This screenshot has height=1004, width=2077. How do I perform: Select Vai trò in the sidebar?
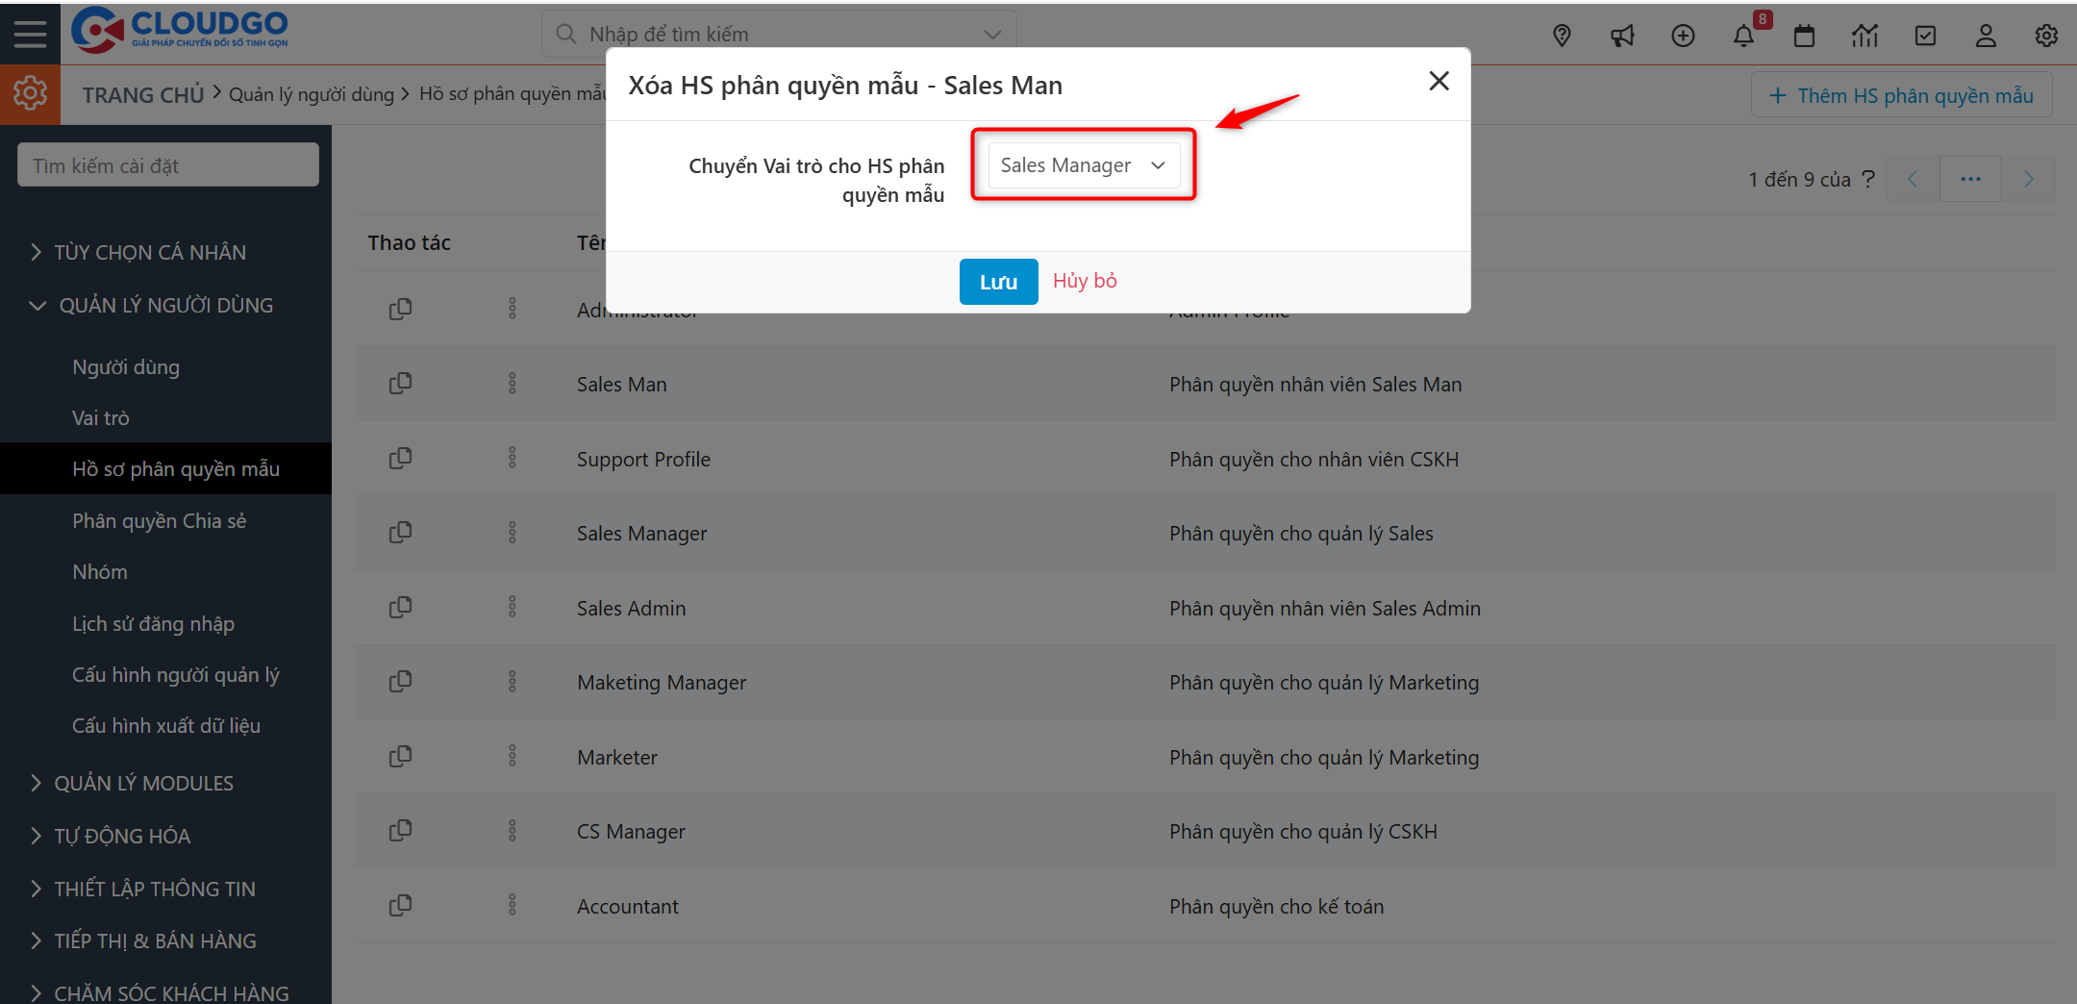pyautogui.click(x=101, y=417)
